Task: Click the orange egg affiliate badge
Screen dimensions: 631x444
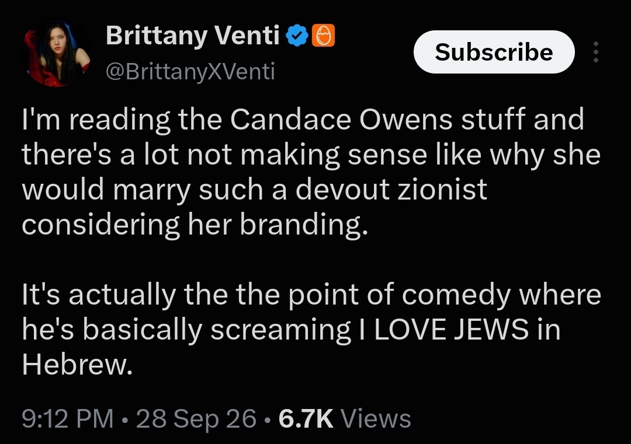Action: pos(323,36)
